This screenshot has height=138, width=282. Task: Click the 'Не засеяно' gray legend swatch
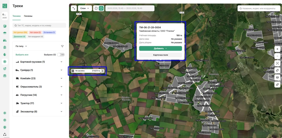pos(73,71)
